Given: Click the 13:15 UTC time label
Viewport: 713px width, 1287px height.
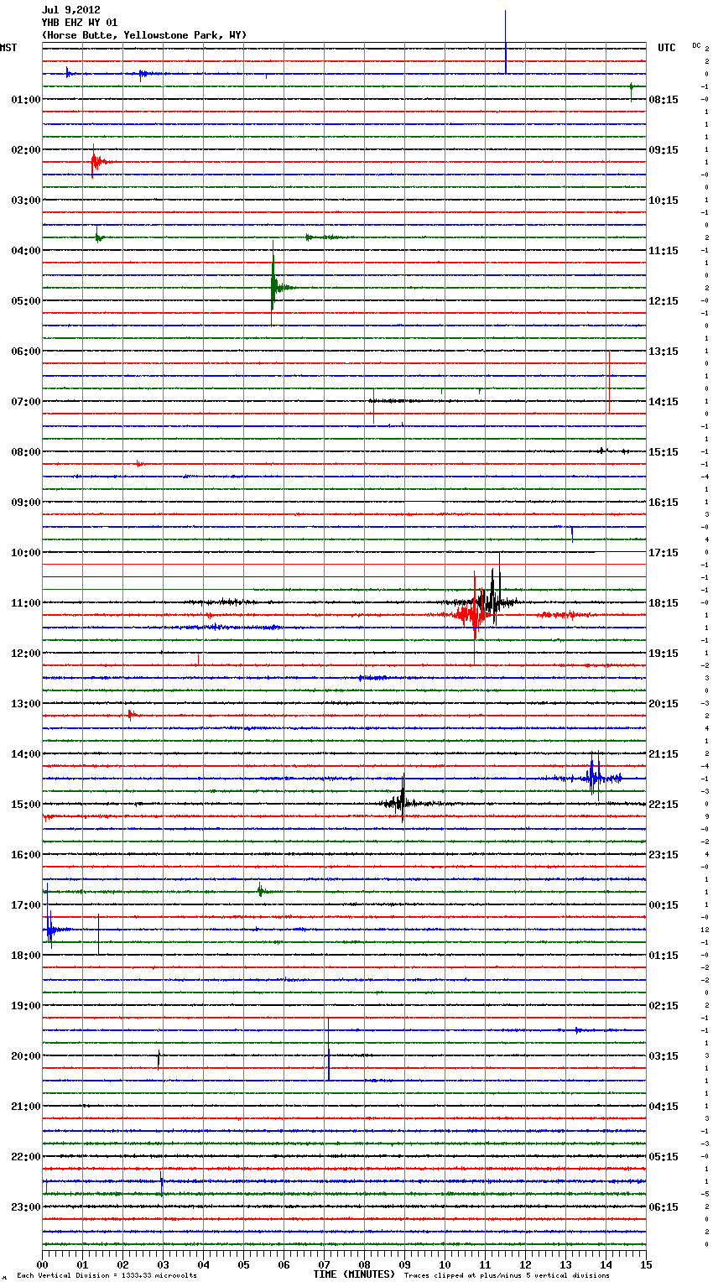Looking at the screenshot, I should point(664,352).
